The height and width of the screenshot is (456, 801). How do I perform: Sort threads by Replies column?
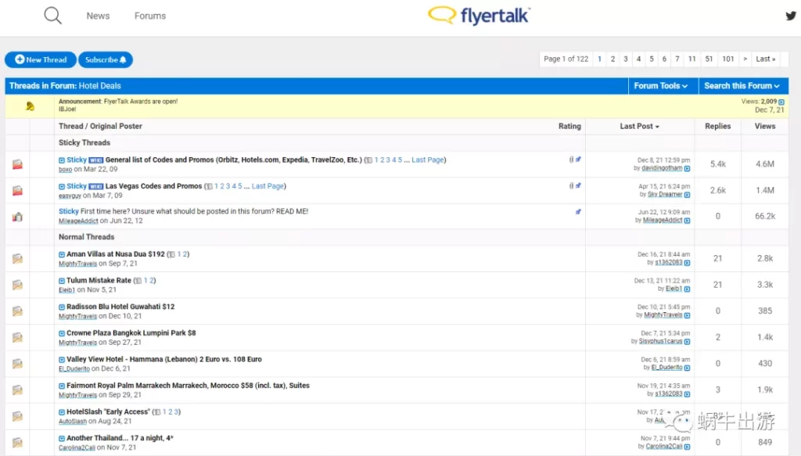point(717,126)
